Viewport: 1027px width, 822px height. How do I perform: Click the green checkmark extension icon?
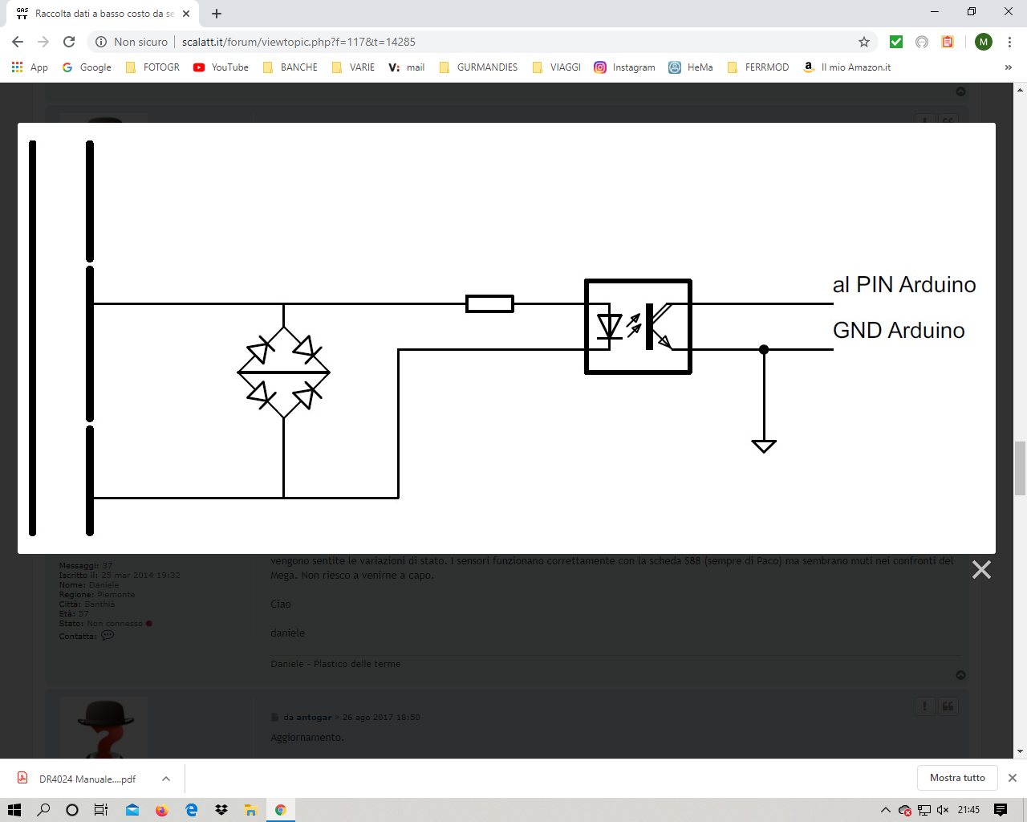click(x=896, y=42)
